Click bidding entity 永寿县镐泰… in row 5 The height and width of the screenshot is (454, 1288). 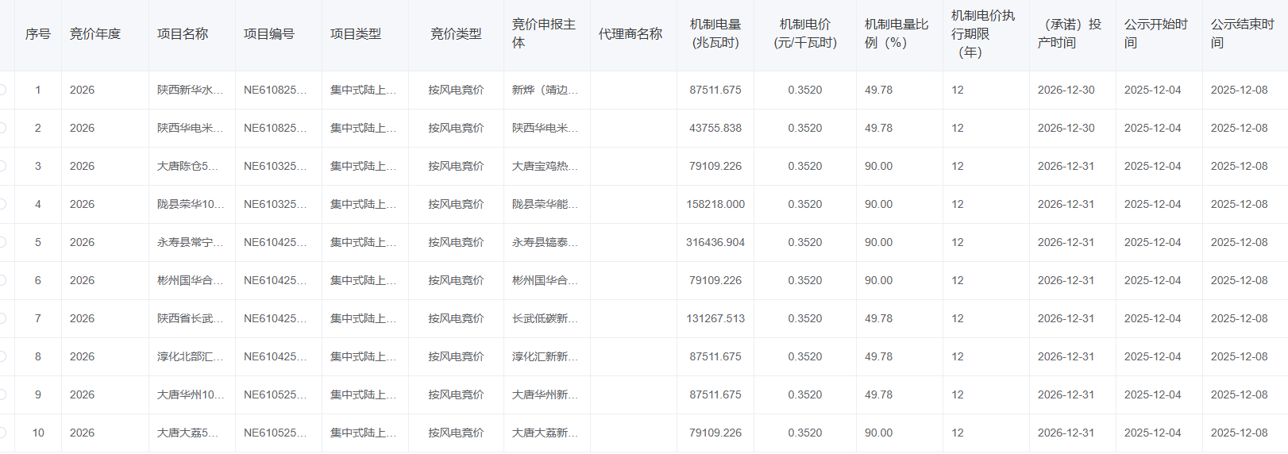[545, 242]
